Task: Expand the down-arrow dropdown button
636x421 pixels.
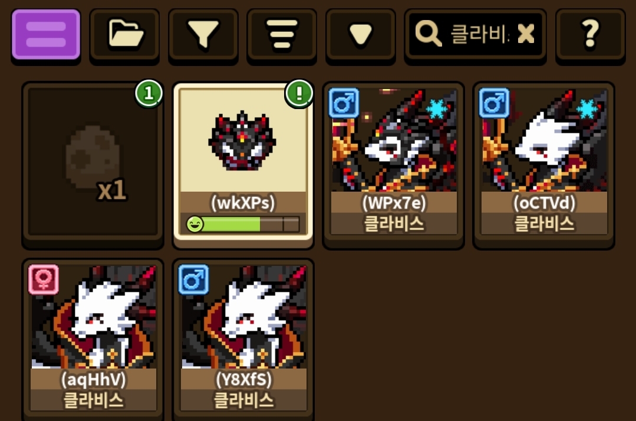Action: click(x=361, y=34)
